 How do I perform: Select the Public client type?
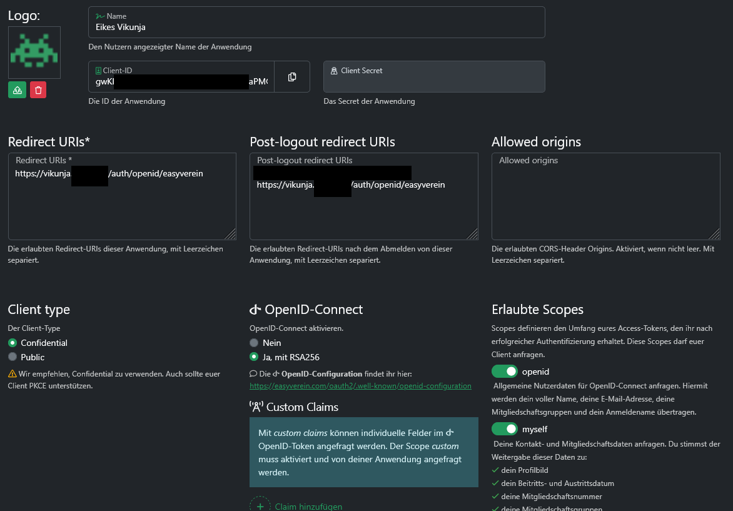pyautogui.click(x=13, y=357)
